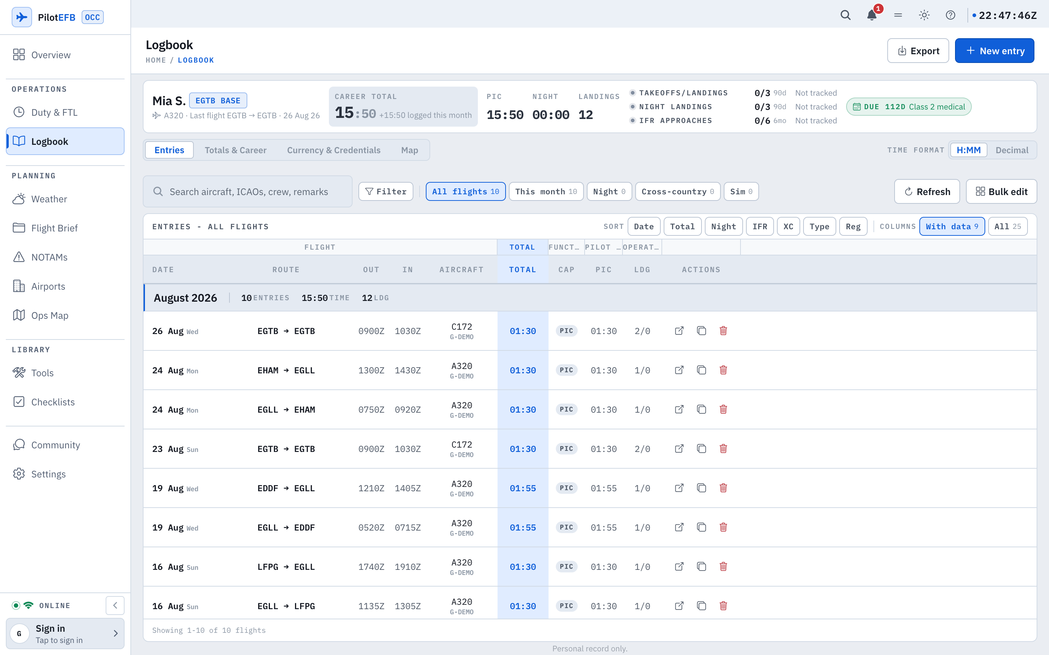1049x655 pixels.
Task: Toggle the This month filter chip
Action: pyautogui.click(x=546, y=191)
